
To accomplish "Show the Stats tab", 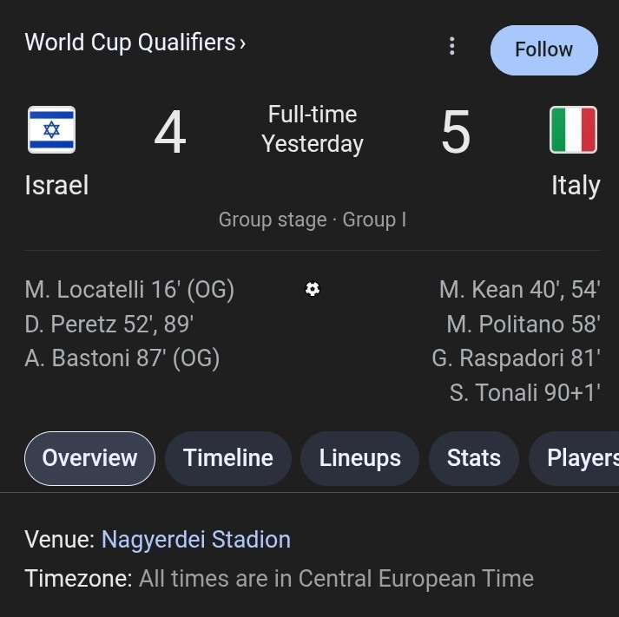I will tap(474, 458).
